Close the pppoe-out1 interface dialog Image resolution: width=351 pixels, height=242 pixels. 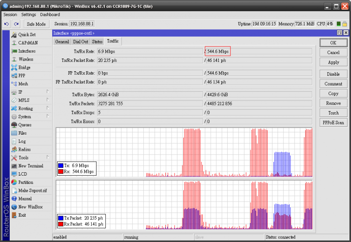[346, 33]
